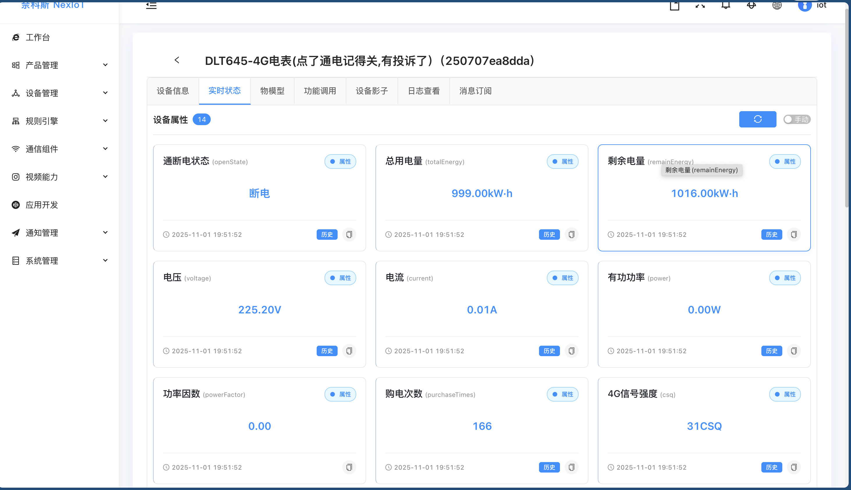Viewport: 851px width, 490px height.
Task: Click the 14 count badge next to 设备属性
Action: point(202,119)
